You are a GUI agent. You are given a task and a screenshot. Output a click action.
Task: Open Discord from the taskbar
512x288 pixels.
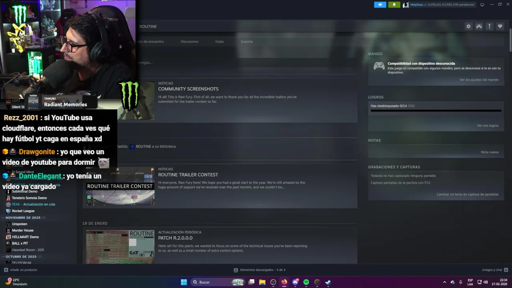point(295,282)
